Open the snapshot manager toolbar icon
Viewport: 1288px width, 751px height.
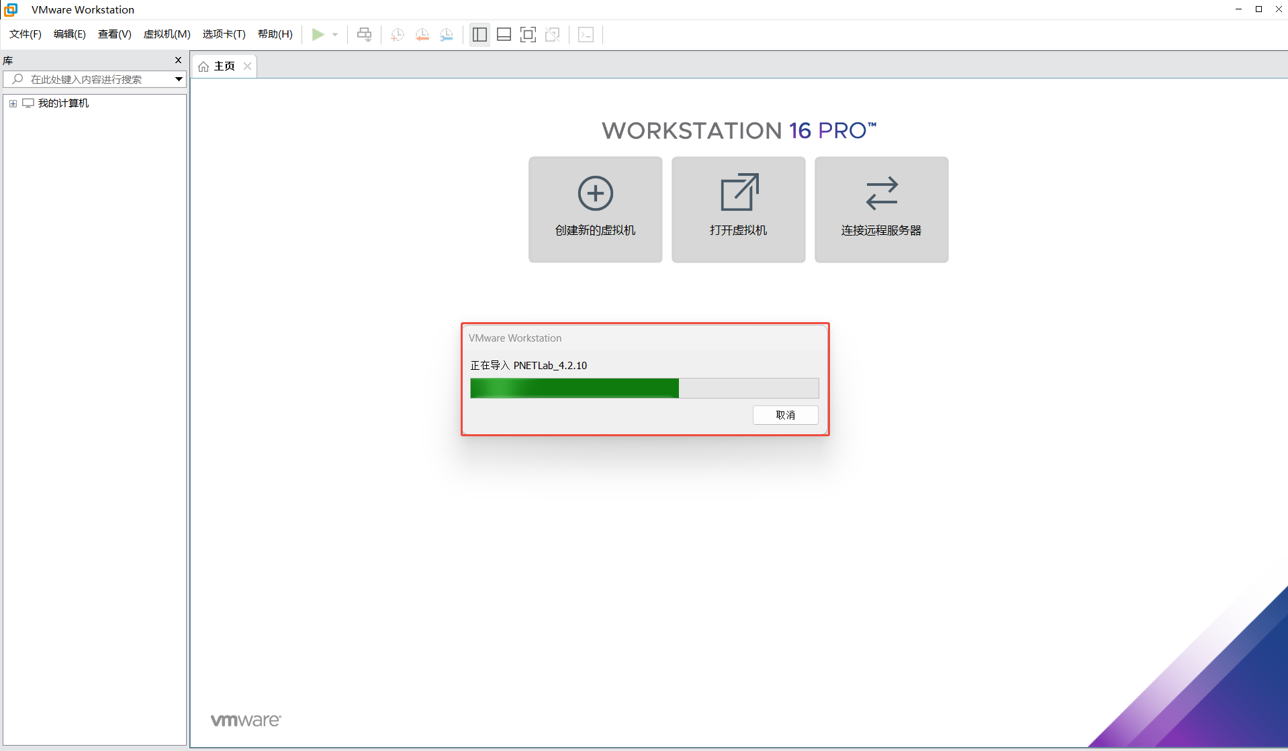point(446,34)
